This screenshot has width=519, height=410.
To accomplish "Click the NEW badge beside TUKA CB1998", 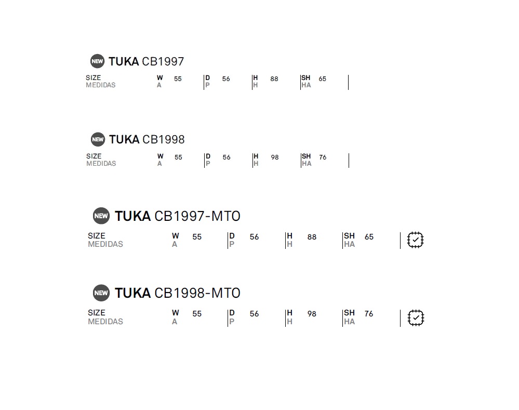I will pos(98,139).
